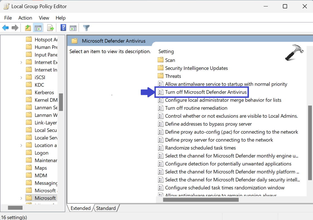Switch to the Standard tab
The image size is (313, 220).
tap(106, 208)
